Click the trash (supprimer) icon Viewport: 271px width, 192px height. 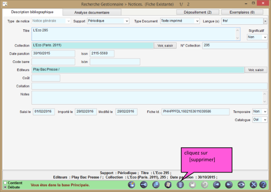click(x=180, y=185)
